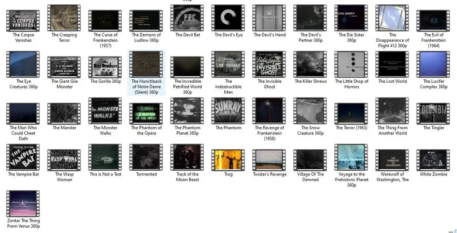Viewport: 457px width, 233px height.
Task: Select Twister's Revenge video file
Action: 269,158
